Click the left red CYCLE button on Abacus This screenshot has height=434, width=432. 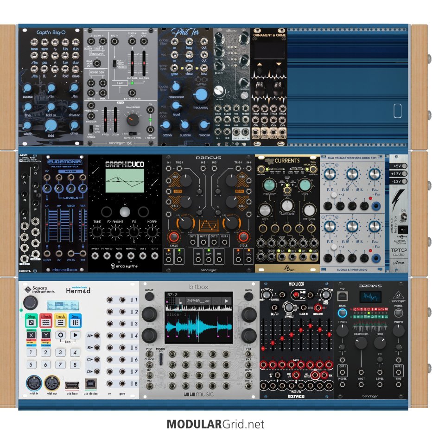pyautogui.click(x=173, y=237)
